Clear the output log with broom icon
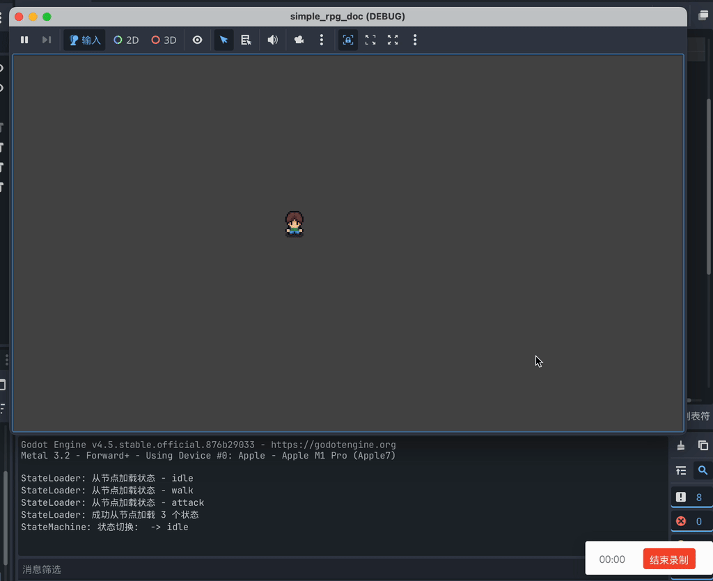This screenshot has height=581, width=713. click(681, 445)
